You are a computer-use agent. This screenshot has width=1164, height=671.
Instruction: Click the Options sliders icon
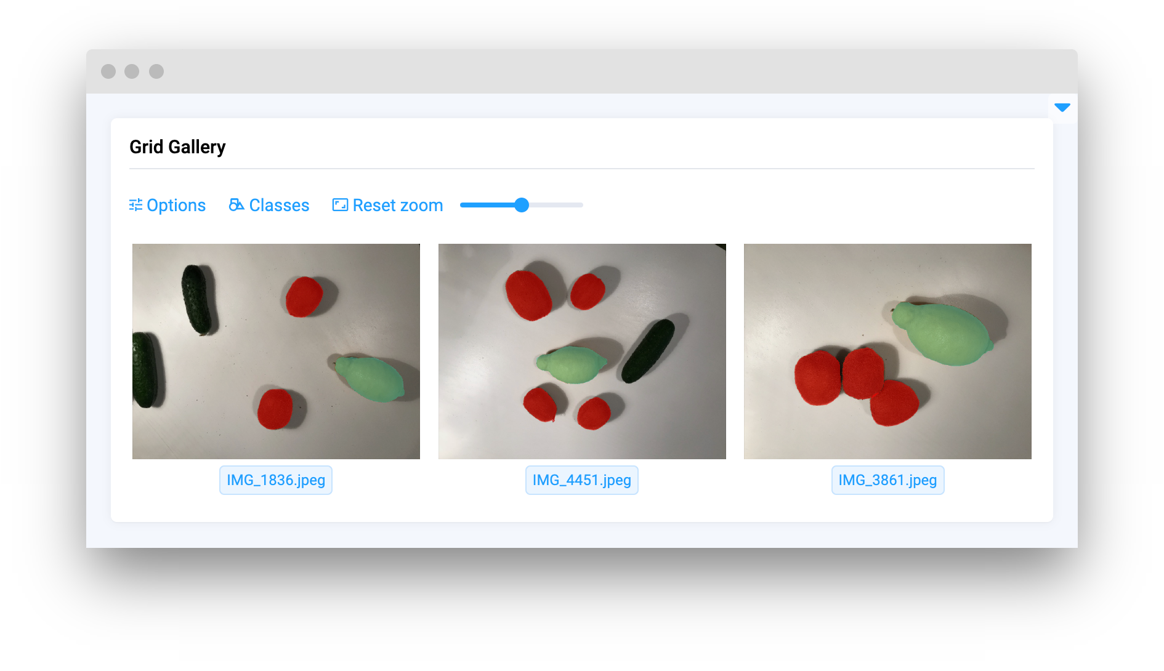(x=135, y=205)
